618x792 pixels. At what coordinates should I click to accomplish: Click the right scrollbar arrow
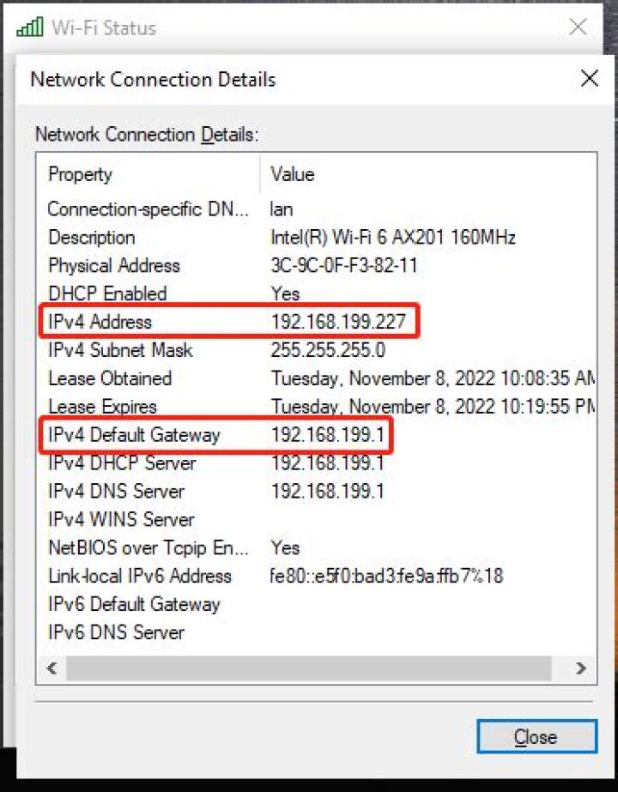point(580,668)
